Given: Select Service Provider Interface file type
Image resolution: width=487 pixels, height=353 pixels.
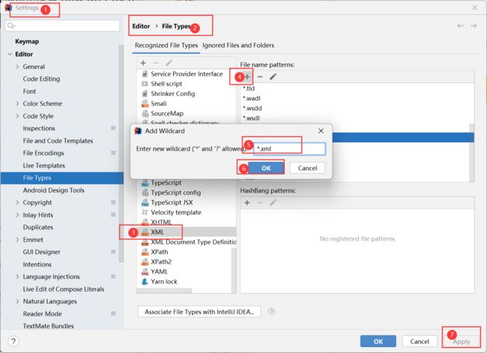Looking at the screenshot, I should 187,74.
